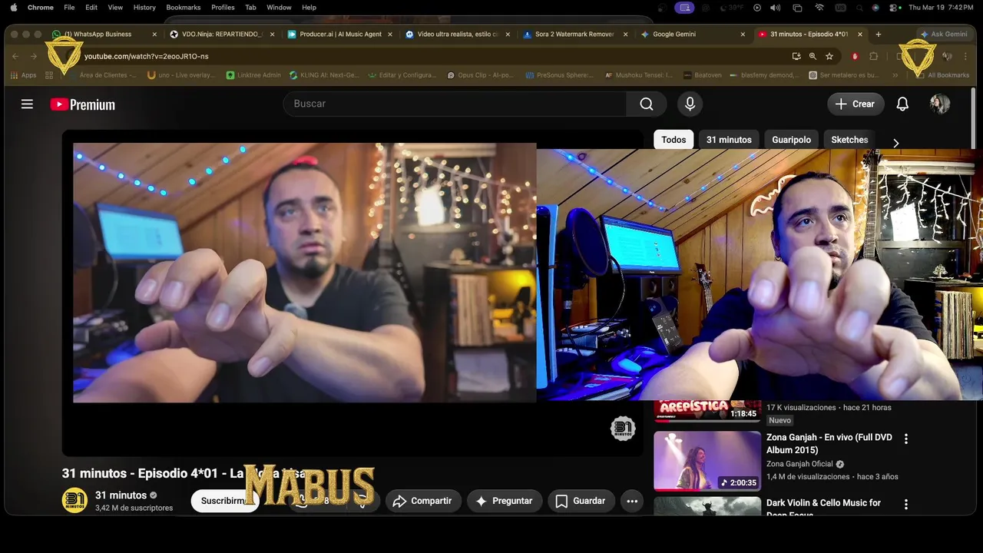Open options for Zona Ganjah video
This screenshot has width=983, height=553.
[x=905, y=439]
